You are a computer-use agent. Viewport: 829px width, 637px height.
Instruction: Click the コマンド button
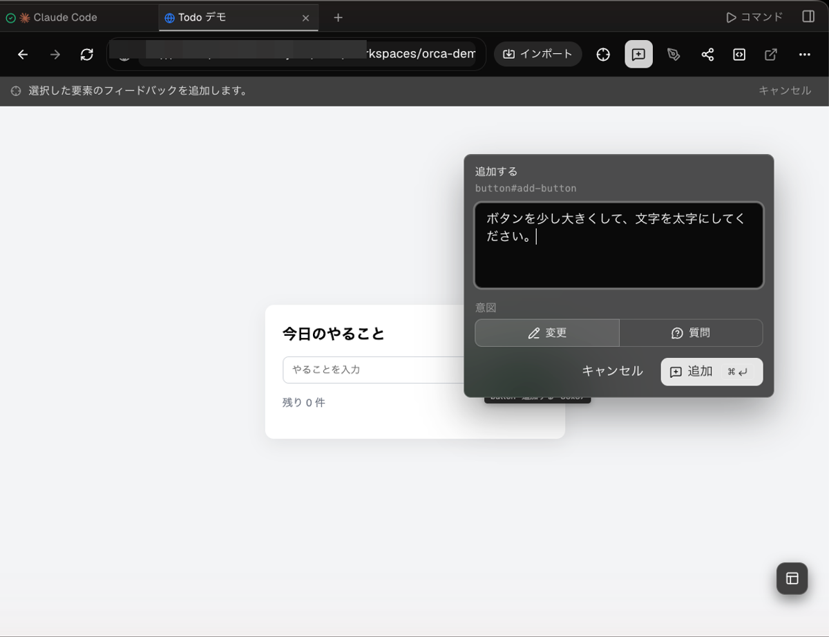(x=754, y=17)
